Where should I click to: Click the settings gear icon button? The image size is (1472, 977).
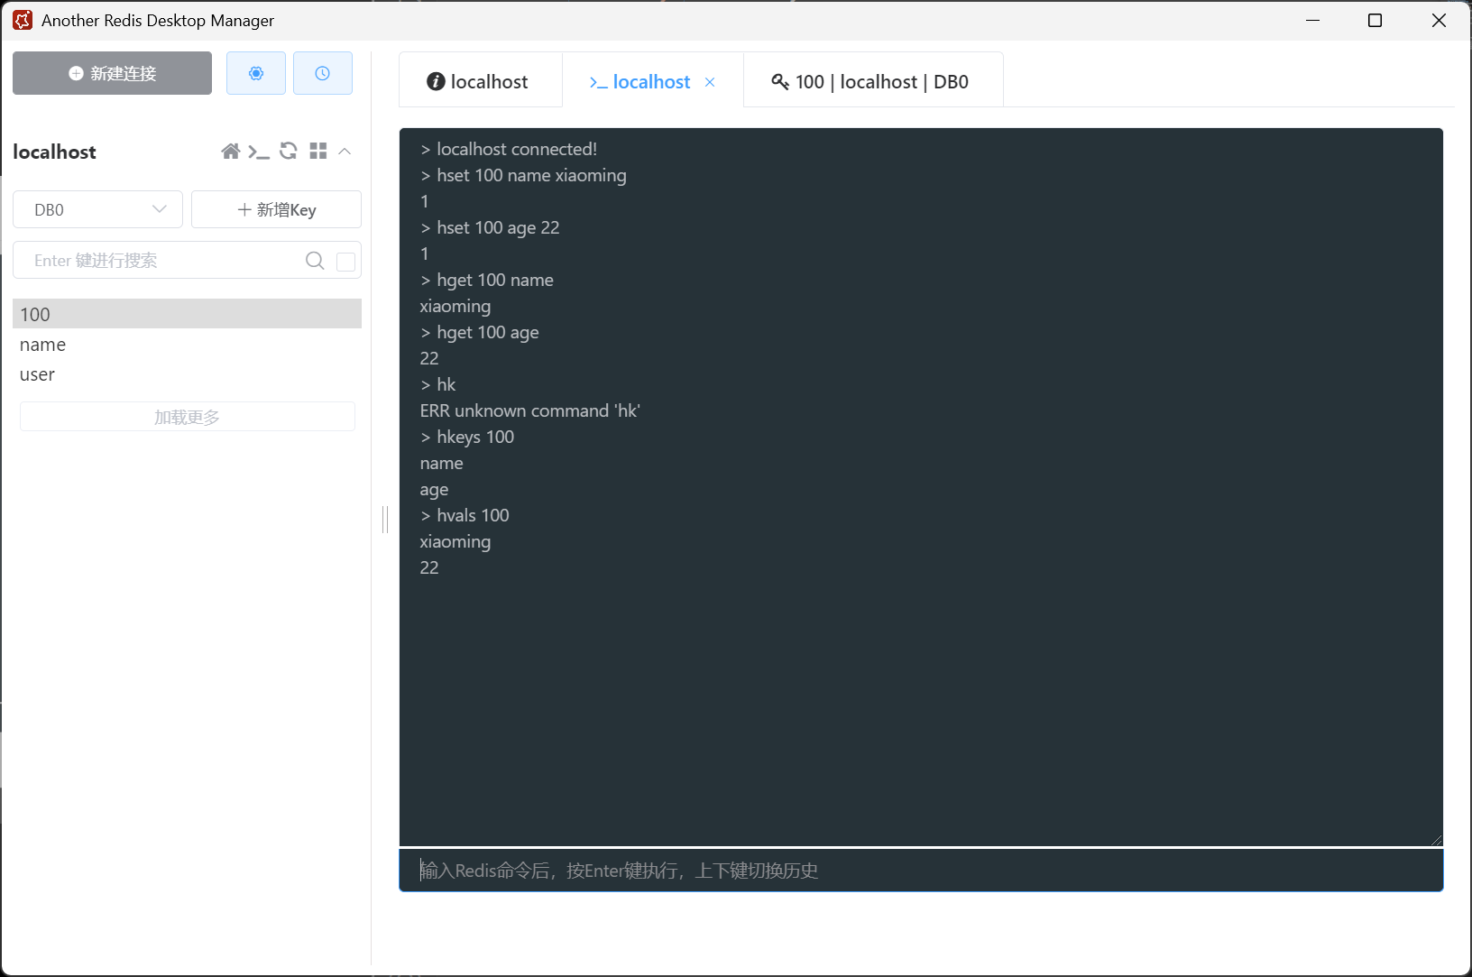(256, 73)
